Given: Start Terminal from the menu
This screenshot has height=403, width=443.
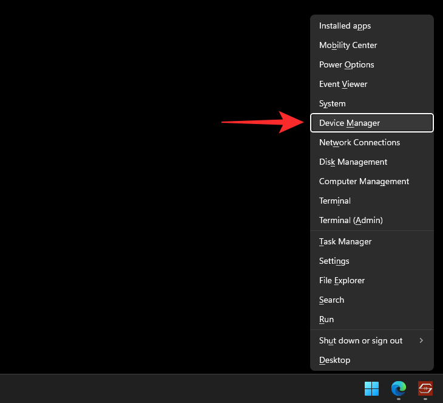Looking at the screenshot, I should tap(372, 201).
